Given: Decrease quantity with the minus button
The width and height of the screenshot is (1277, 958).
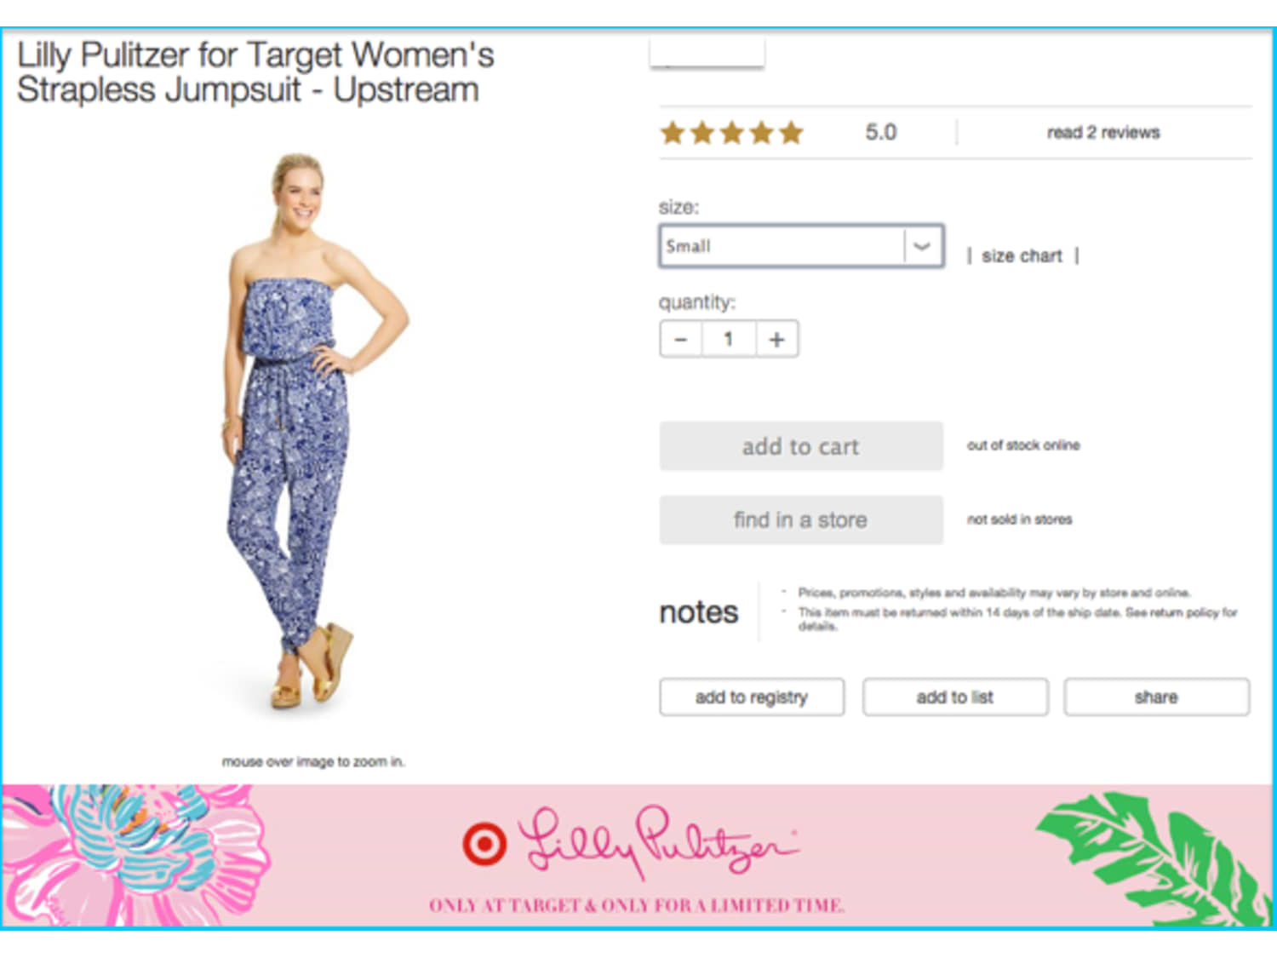Looking at the screenshot, I should coord(680,339).
